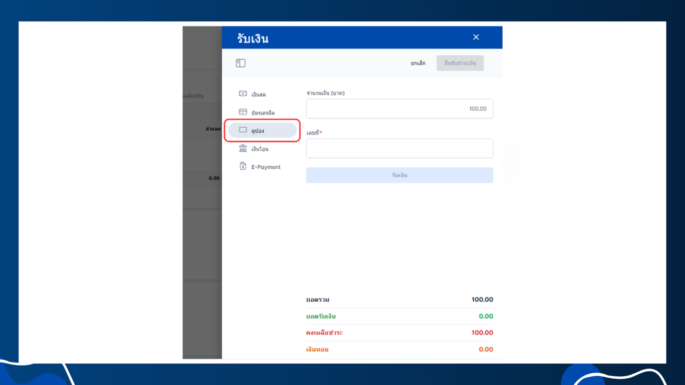Screen dimensions: 685x385
Task: Select the E-Payment payment method
Action: pos(262,167)
